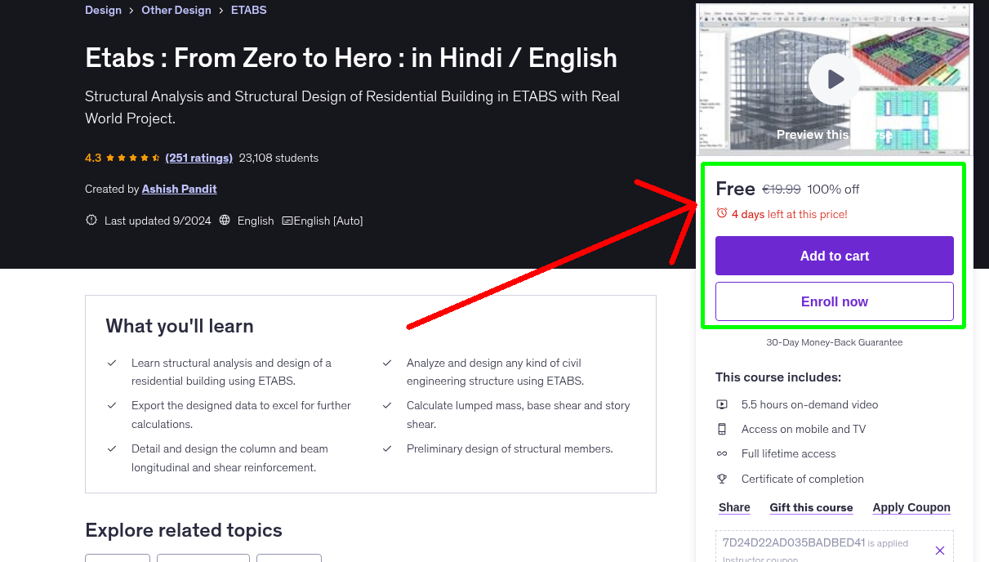The height and width of the screenshot is (562, 989).
Task: Click the globe icon next to English
Action: 225,221
